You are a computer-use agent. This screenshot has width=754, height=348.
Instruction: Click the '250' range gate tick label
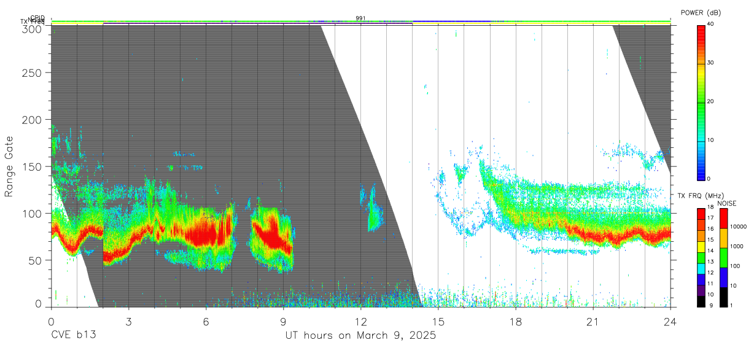pyautogui.click(x=32, y=72)
